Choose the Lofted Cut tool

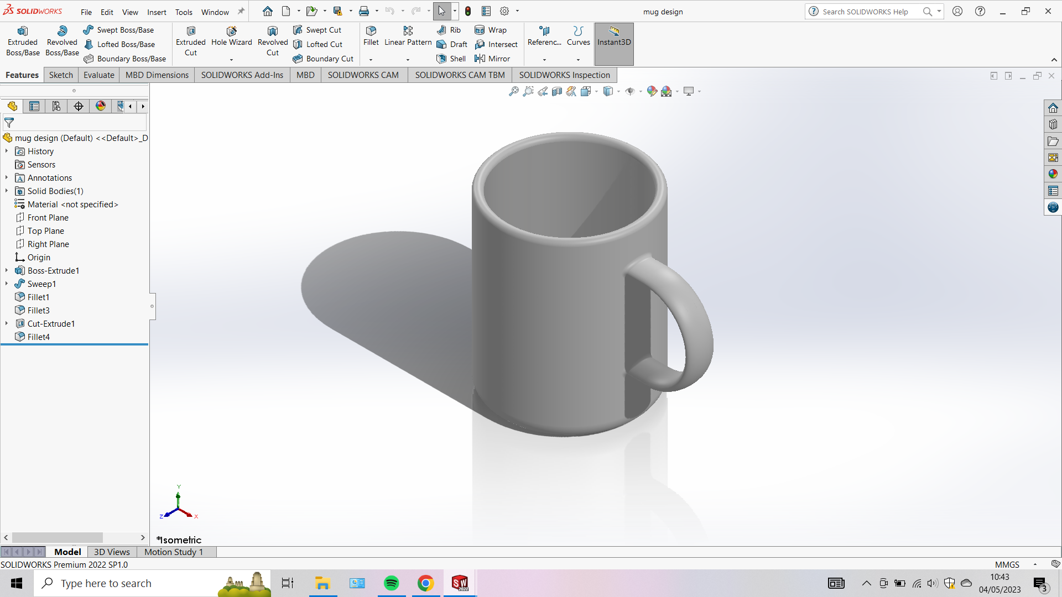pyautogui.click(x=318, y=44)
